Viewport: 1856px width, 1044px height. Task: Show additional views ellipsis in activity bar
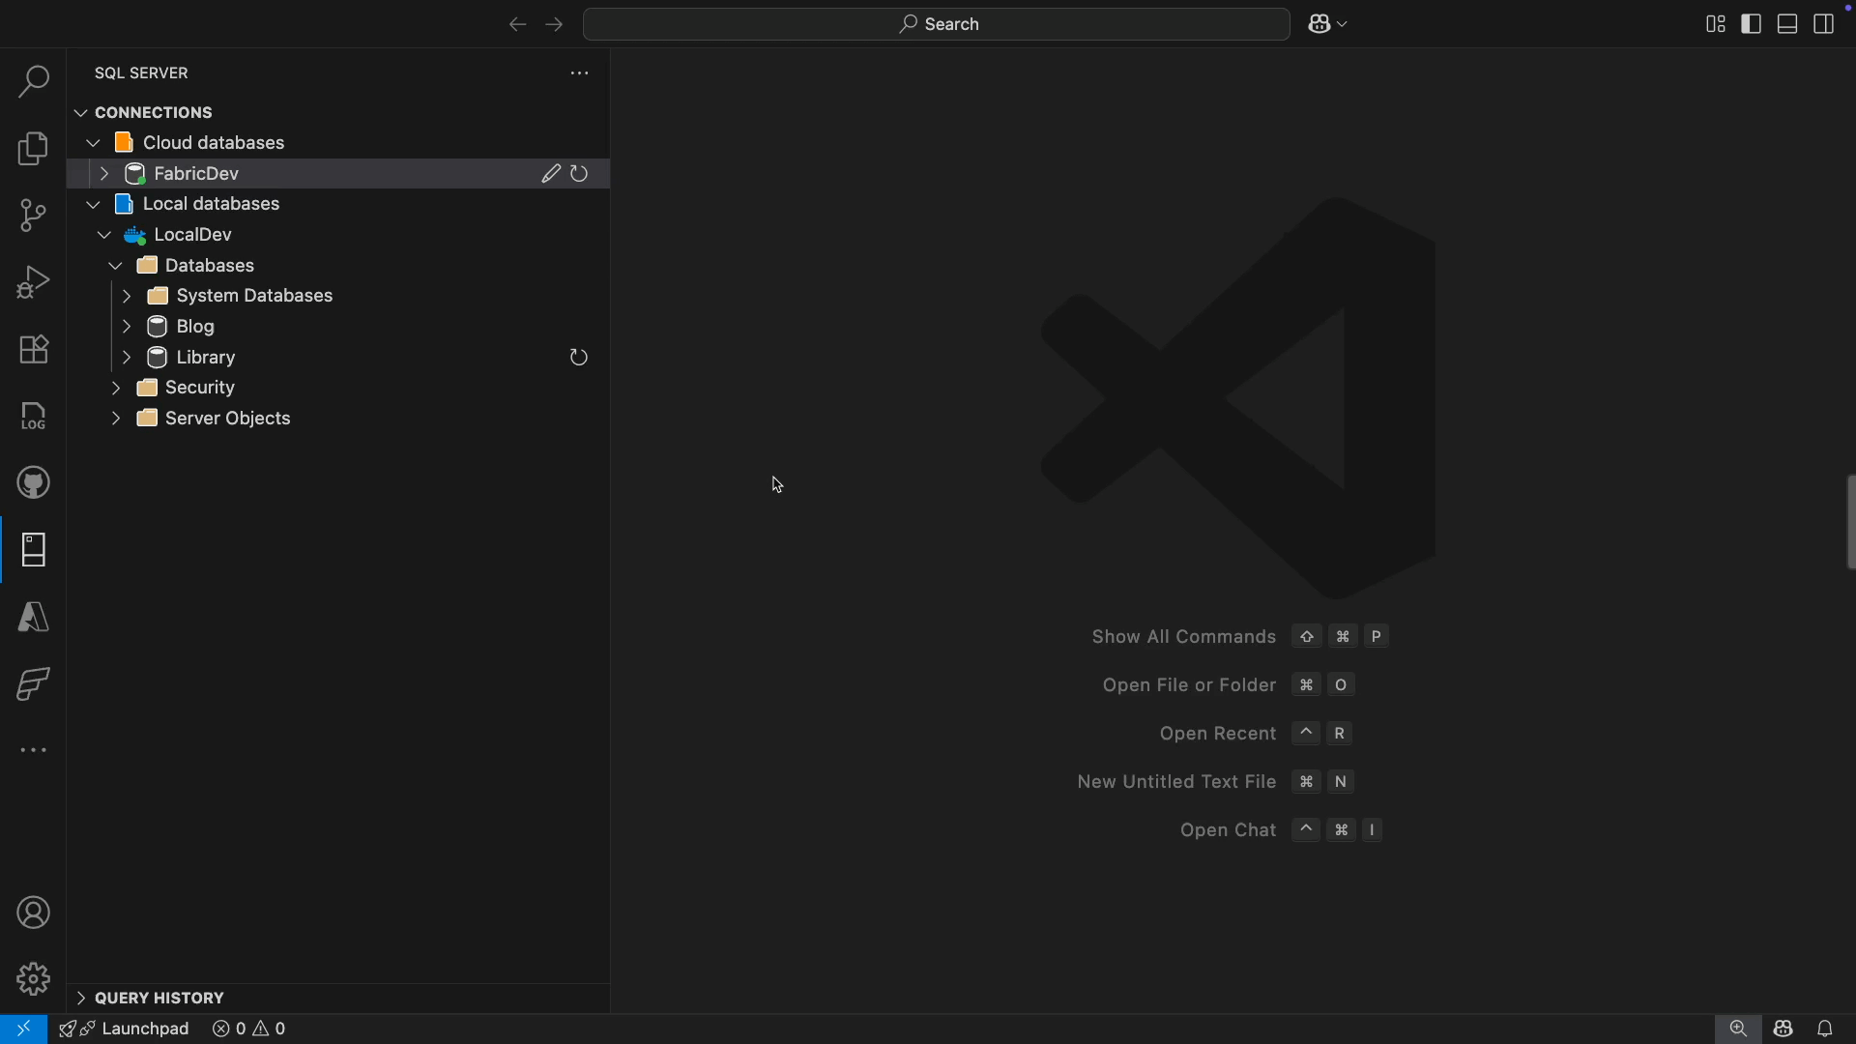tap(34, 750)
